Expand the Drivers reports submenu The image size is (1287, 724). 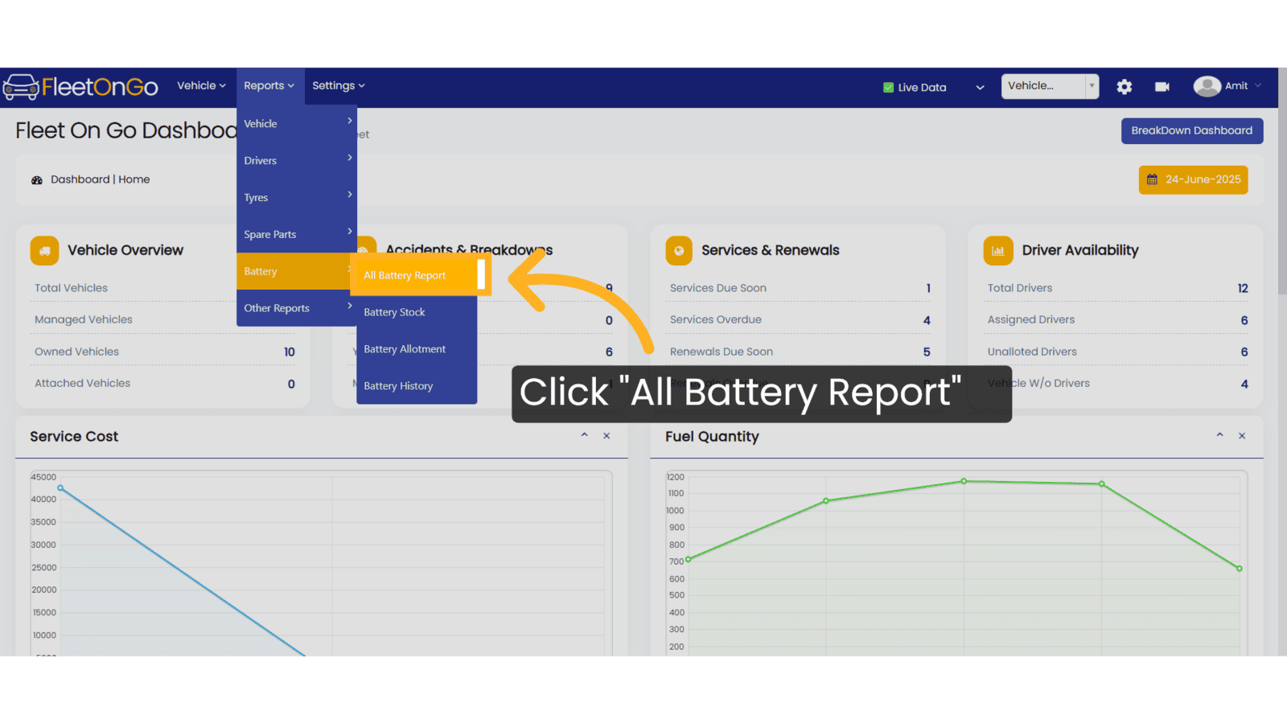pos(297,160)
